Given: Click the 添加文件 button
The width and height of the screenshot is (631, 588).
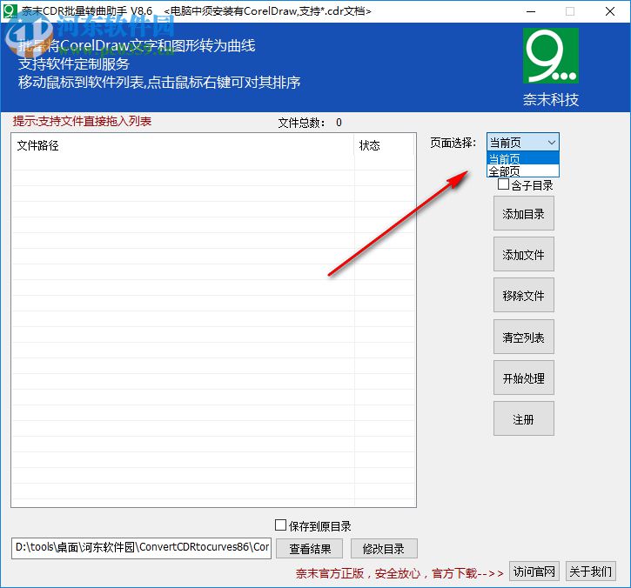Looking at the screenshot, I should point(524,254).
